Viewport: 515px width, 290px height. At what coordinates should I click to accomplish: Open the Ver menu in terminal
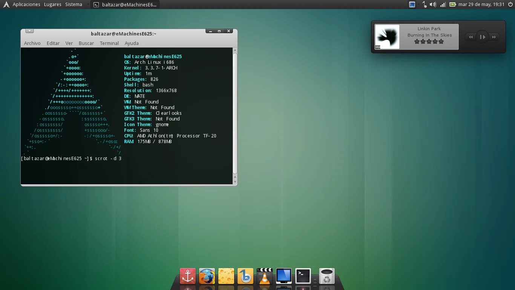69,43
